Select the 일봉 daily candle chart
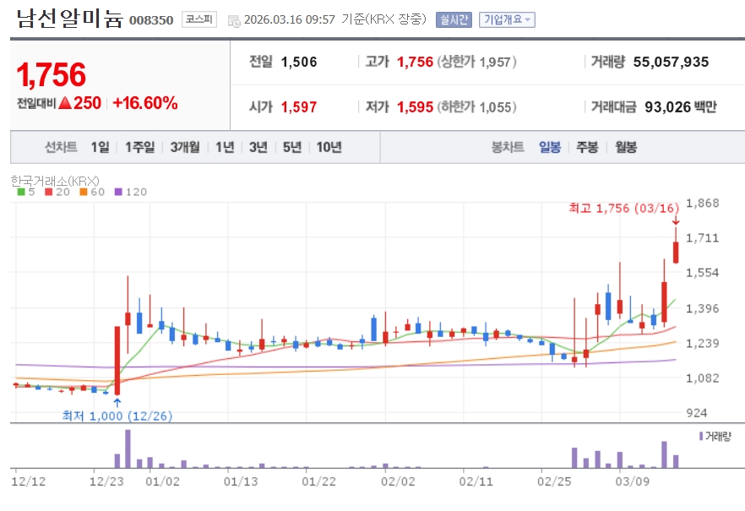The height and width of the screenshot is (511, 745). [550, 147]
